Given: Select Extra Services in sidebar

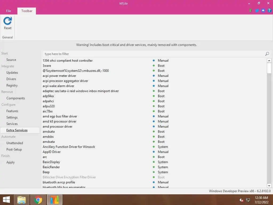Looking at the screenshot, I should point(20,130).
